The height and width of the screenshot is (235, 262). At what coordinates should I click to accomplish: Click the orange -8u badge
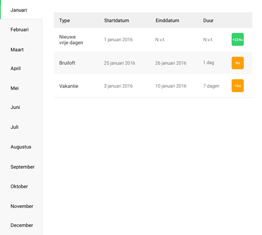pyautogui.click(x=237, y=63)
